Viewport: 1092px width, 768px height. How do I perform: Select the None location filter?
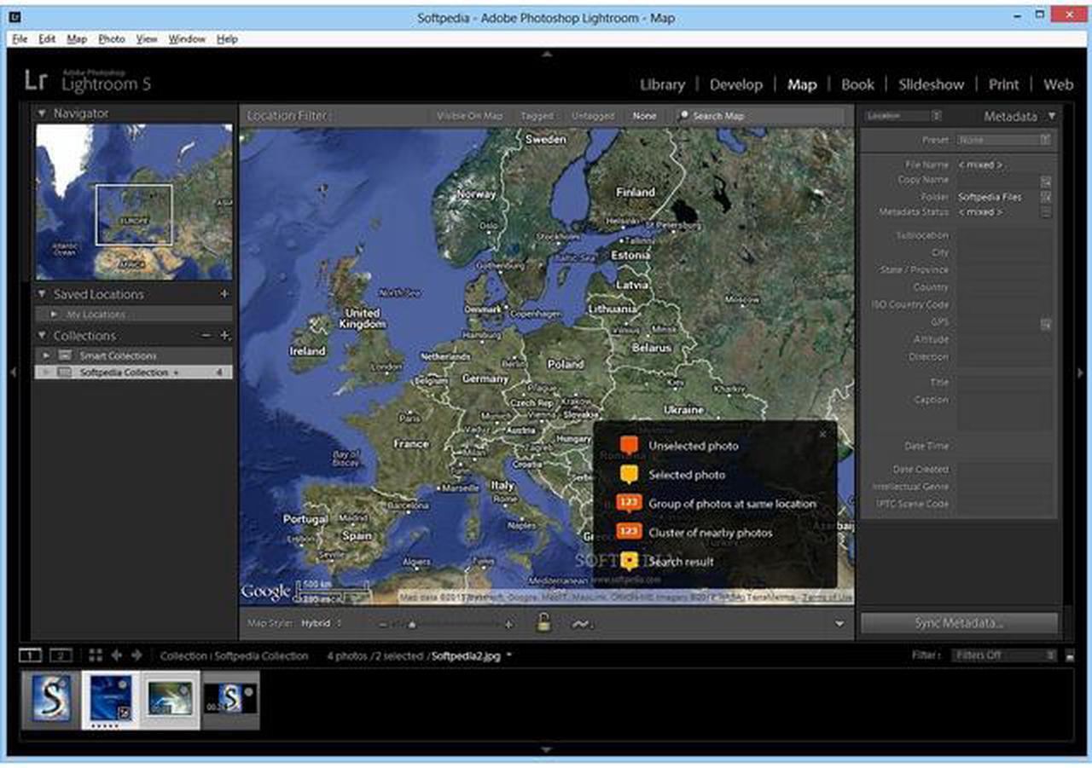pos(645,116)
